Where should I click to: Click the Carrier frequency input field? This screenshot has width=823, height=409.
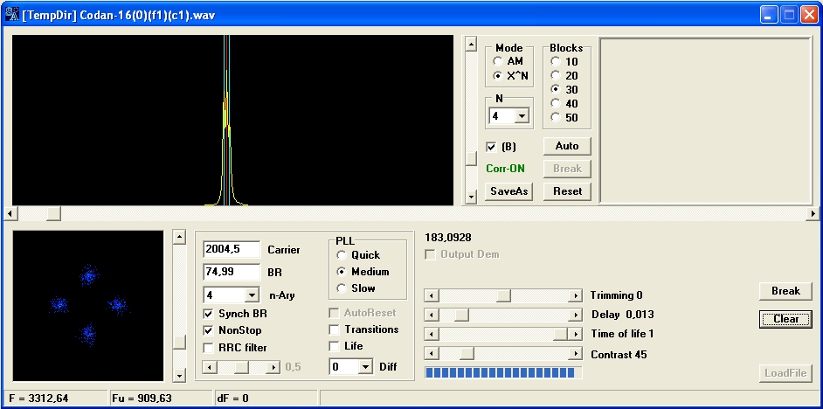(x=231, y=250)
